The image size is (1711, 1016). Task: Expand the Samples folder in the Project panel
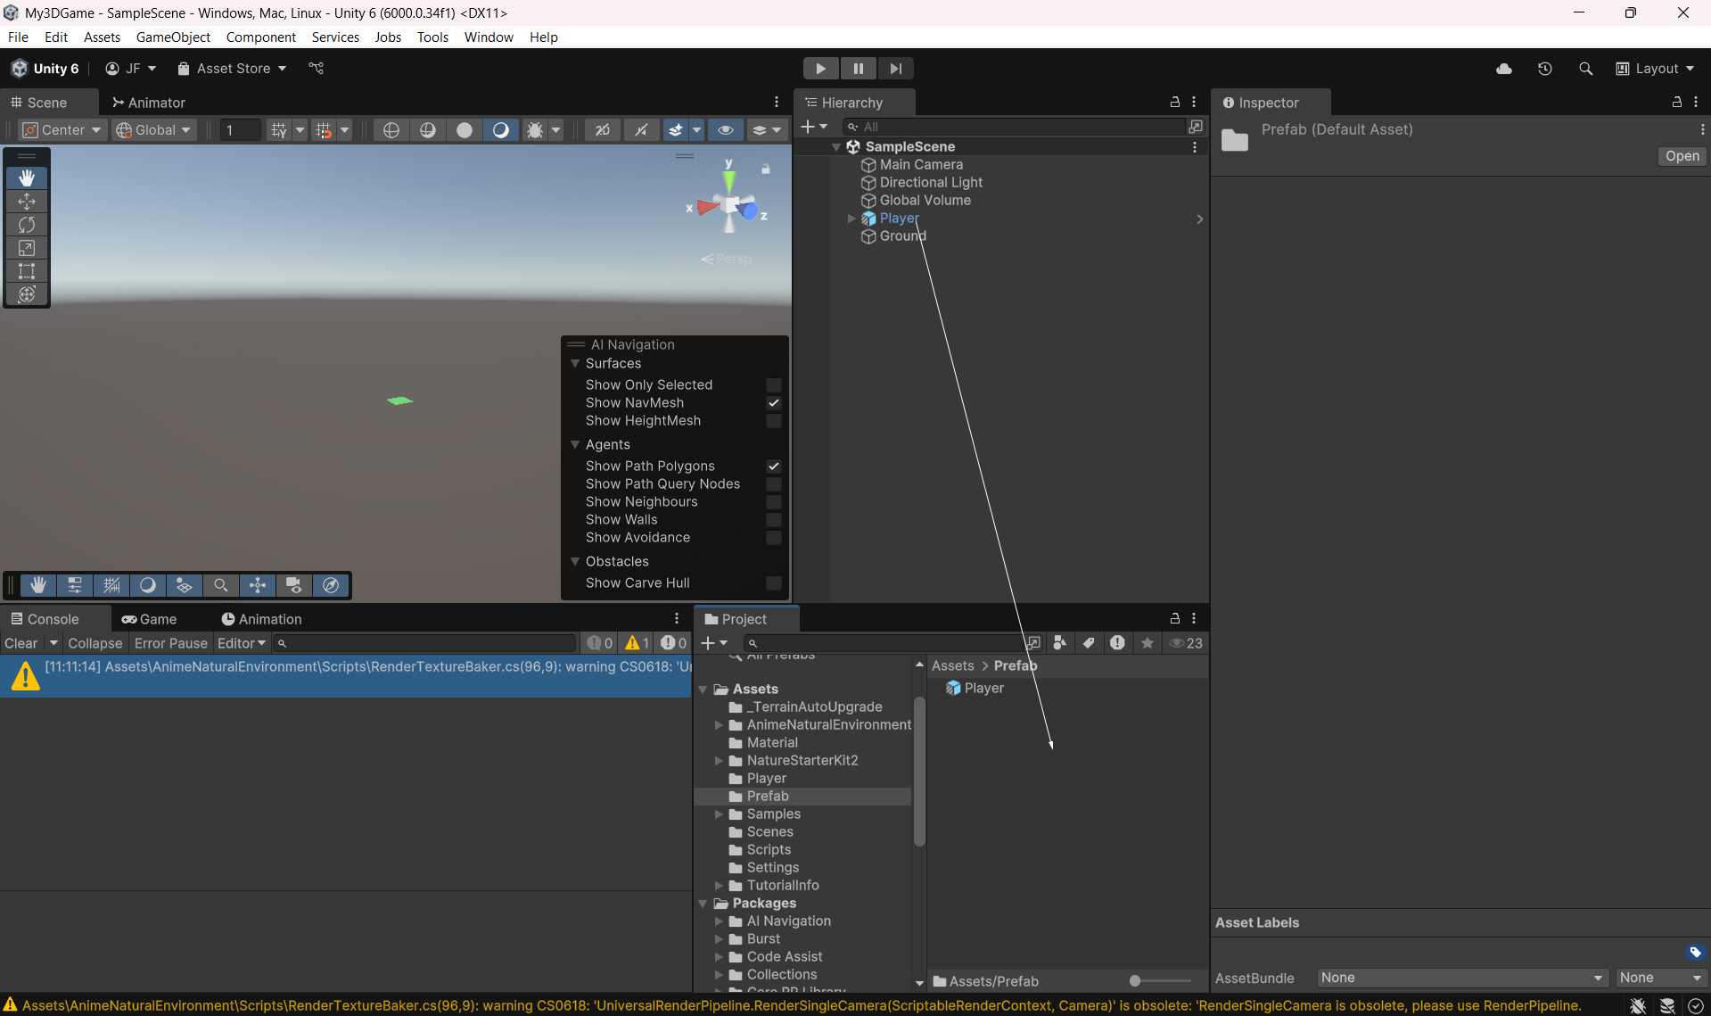(720, 814)
